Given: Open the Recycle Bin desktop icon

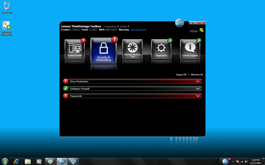Looking at the screenshot, I should pyautogui.click(x=7, y=7).
